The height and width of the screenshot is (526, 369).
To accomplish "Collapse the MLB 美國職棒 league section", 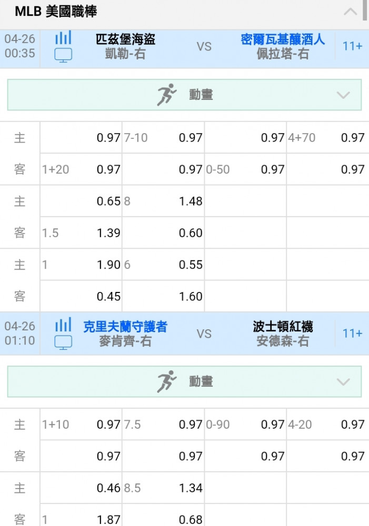I will click(350, 12).
